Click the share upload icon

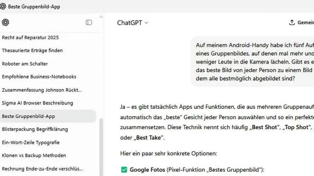pos(292,23)
